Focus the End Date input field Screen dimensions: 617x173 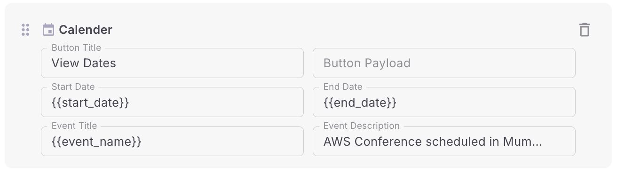(x=444, y=102)
